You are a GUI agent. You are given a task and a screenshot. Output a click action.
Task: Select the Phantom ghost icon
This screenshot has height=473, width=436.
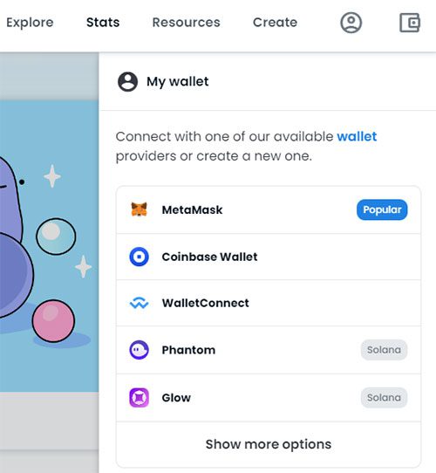pyautogui.click(x=139, y=350)
